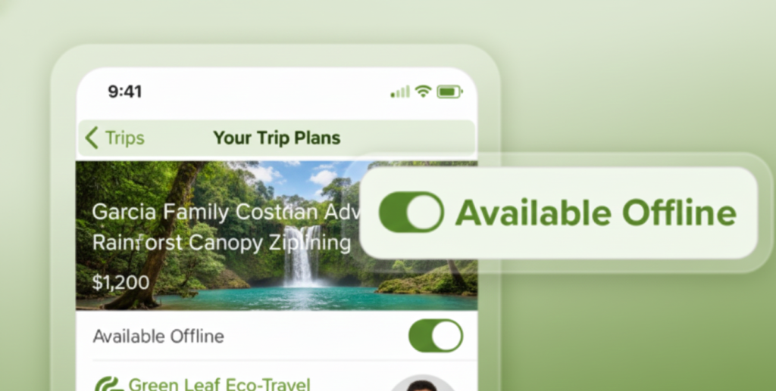Tap the back chevron beside Trips
This screenshot has width=776, height=391.
coord(92,138)
